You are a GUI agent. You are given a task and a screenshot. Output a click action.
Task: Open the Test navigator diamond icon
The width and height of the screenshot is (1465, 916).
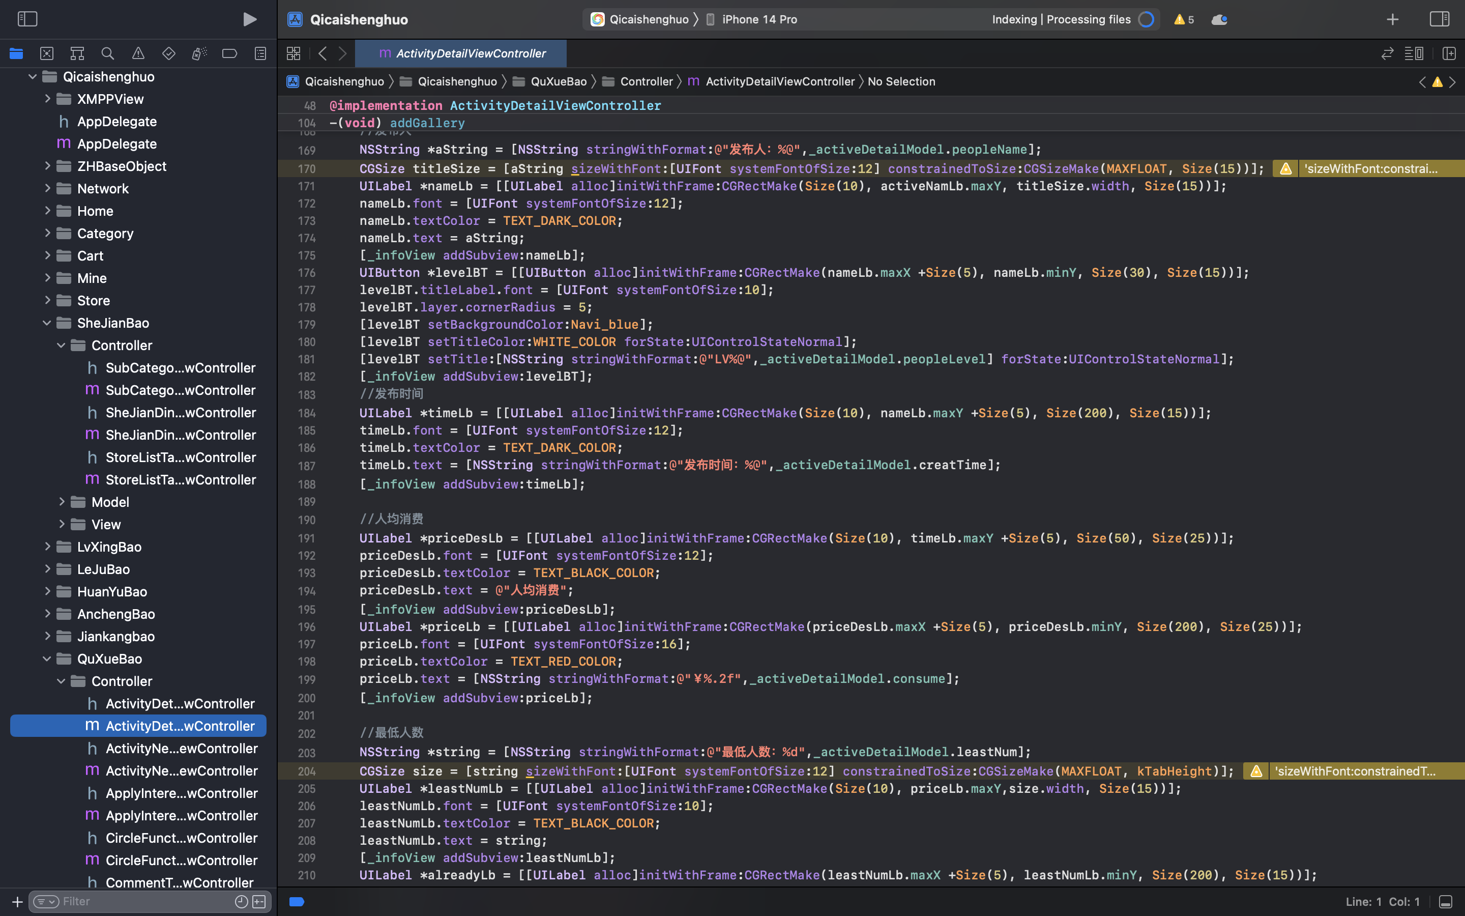169,53
